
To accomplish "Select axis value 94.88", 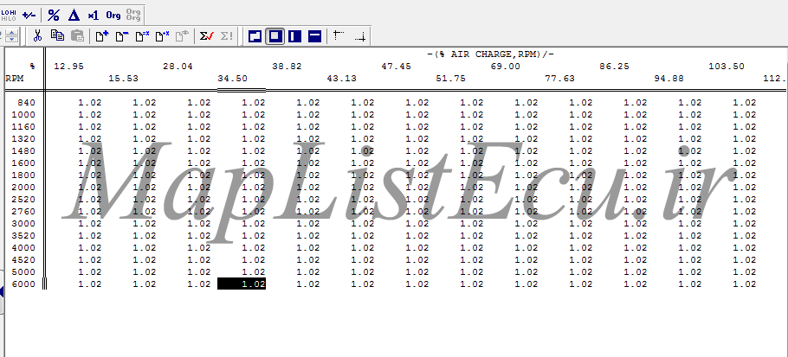I will [x=669, y=78].
